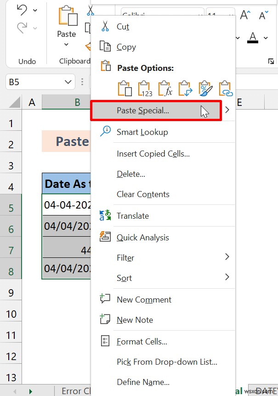Image resolution: width=278 pixels, height=396 pixels.
Task: Open the Filter submenu entry
Action: click(163, 257)
